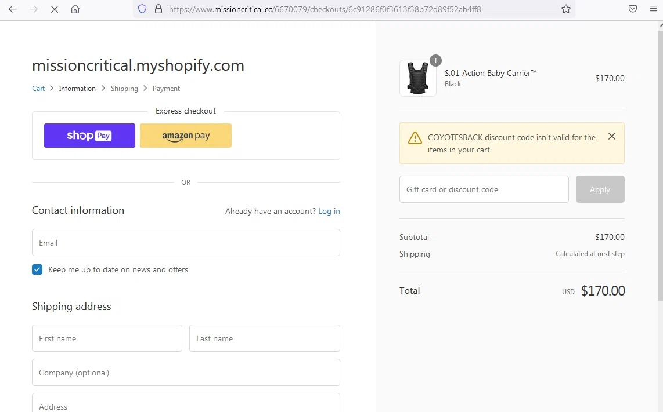
Task: Click the page vertical scrollbar
Action: (660, 165)
